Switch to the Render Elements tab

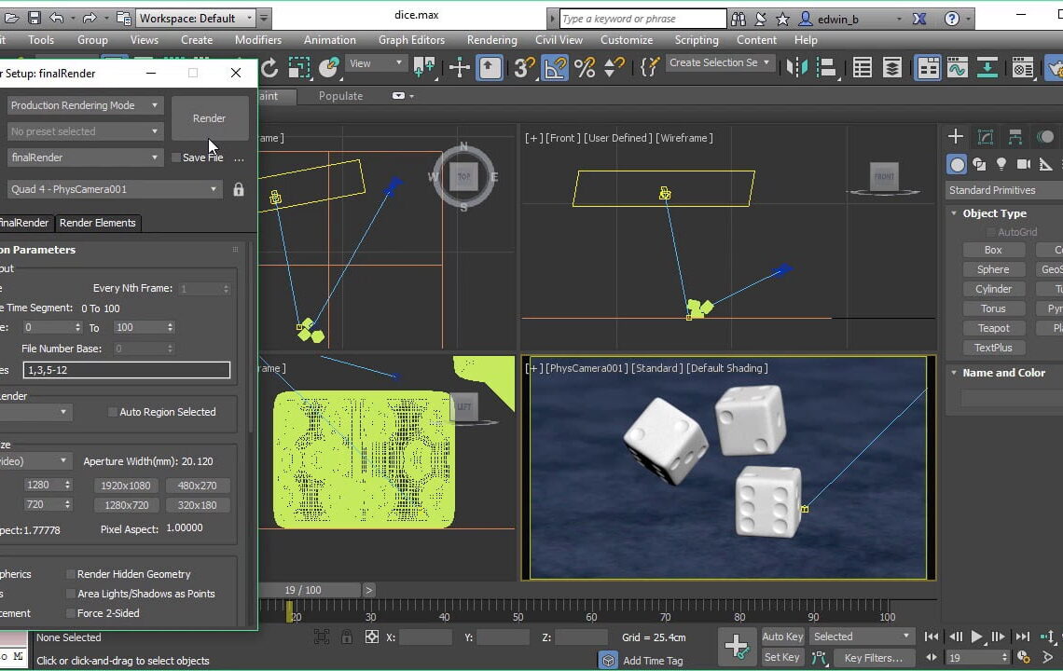[98, 223]
